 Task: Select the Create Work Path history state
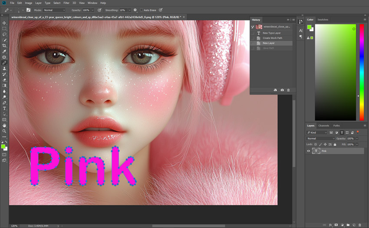[x=272, y=38]
